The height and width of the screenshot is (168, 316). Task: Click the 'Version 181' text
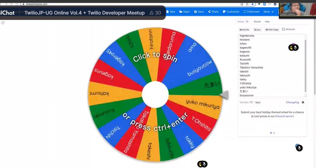coord(246,102)
